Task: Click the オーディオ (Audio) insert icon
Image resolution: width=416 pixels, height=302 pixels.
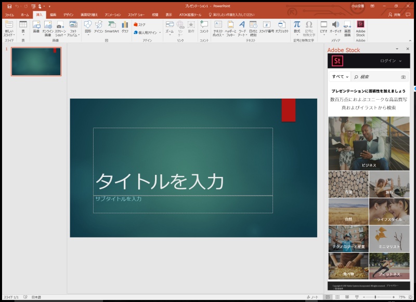Action: coord(335,27)
